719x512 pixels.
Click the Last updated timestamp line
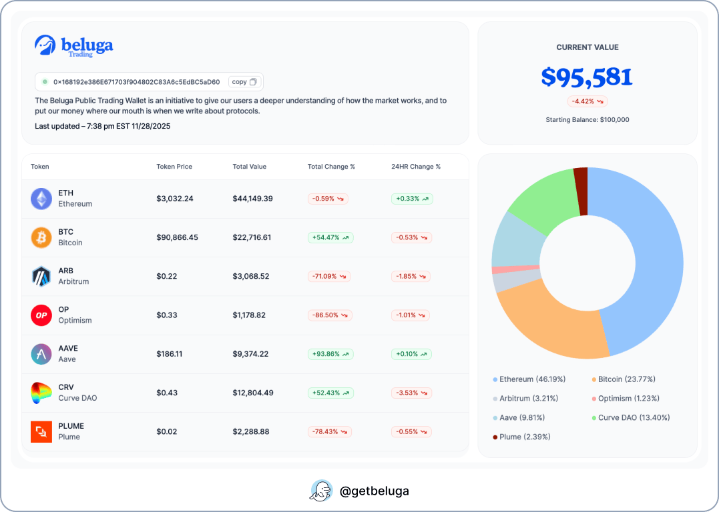(x=103, y=127)
